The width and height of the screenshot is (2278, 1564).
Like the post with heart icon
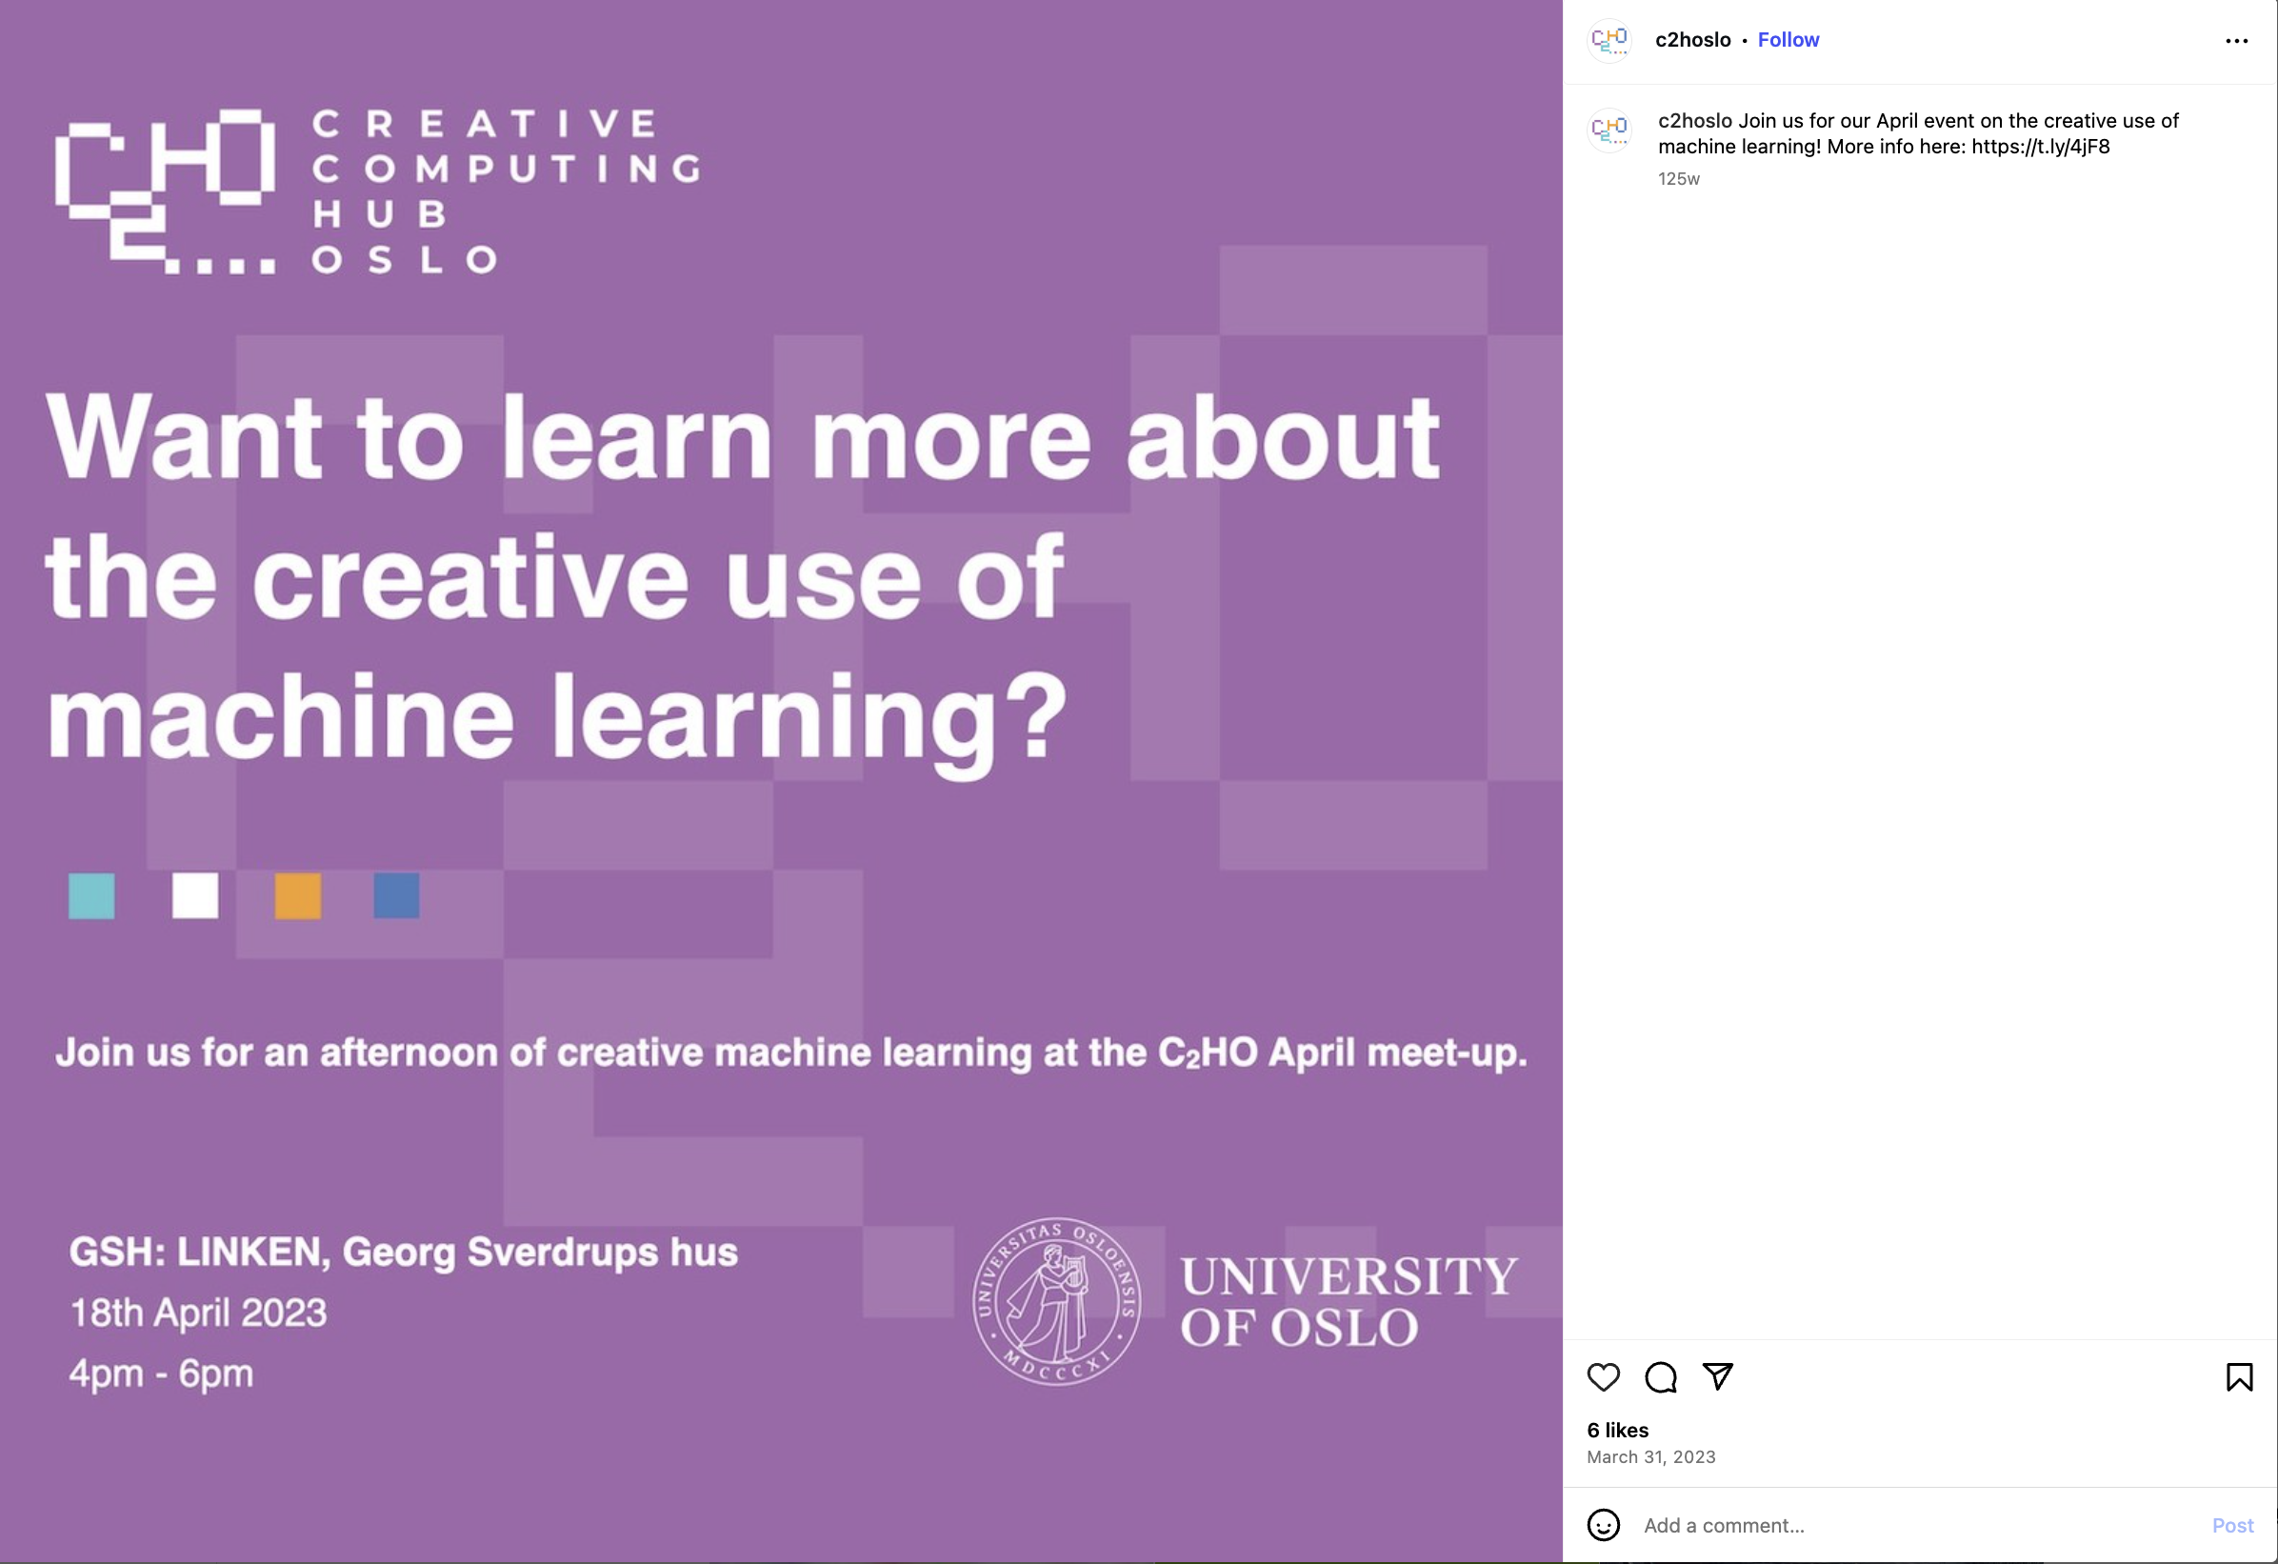click(1603, 1376)
